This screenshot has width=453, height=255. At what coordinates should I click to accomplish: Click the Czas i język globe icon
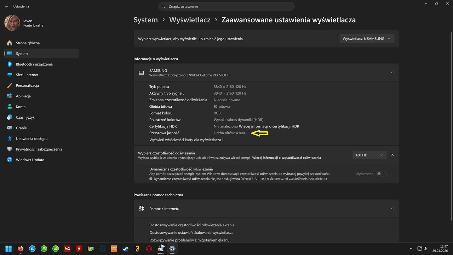[x=10, y=117]
